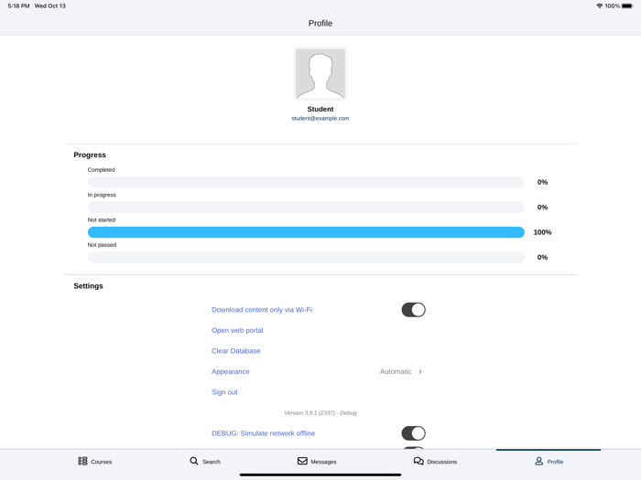Open web portal link
The image size is (641, 480).
pyautogui.click(x=237, y=331)
